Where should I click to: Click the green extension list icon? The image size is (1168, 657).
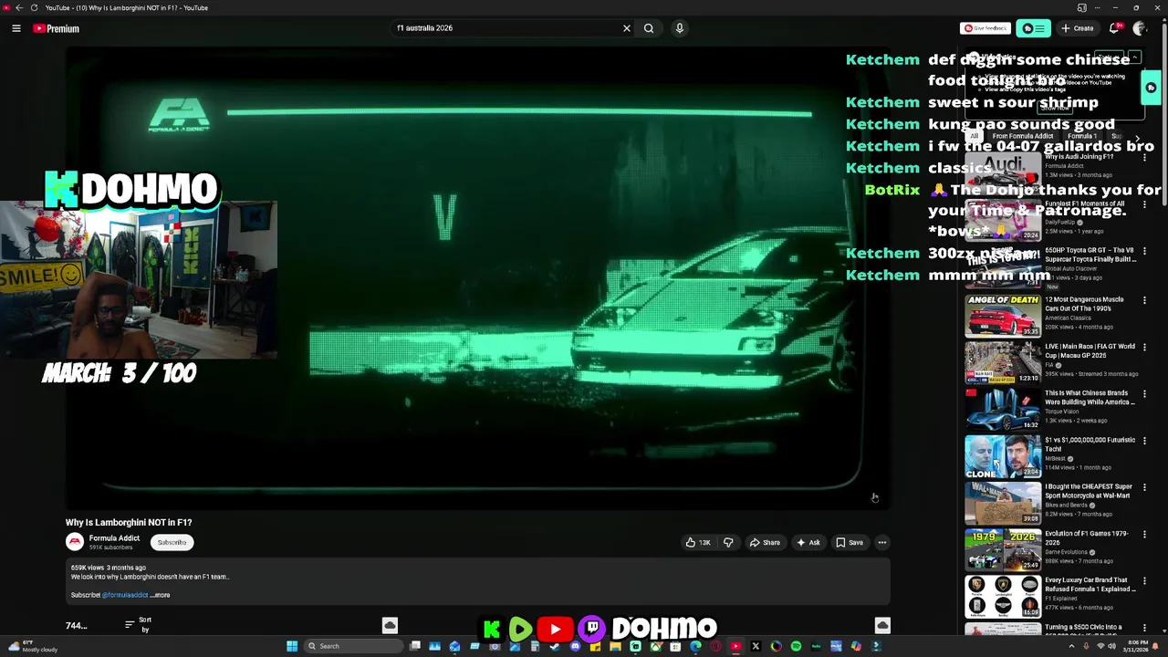tap(1033, 28)
